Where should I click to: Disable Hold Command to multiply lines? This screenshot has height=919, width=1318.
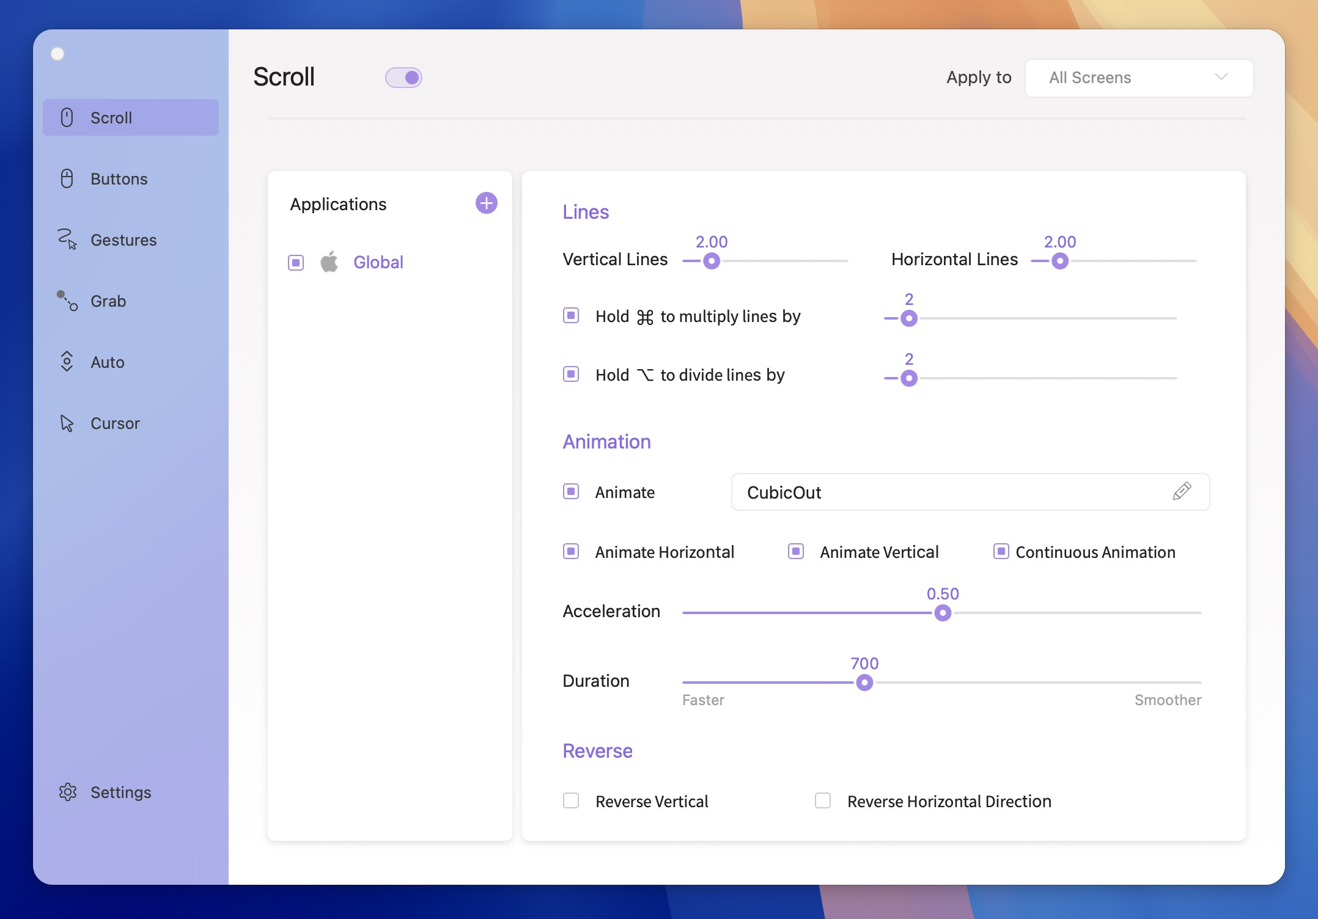coord(571,316)
